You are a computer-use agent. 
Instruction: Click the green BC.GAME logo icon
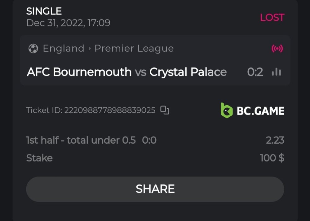227,110
